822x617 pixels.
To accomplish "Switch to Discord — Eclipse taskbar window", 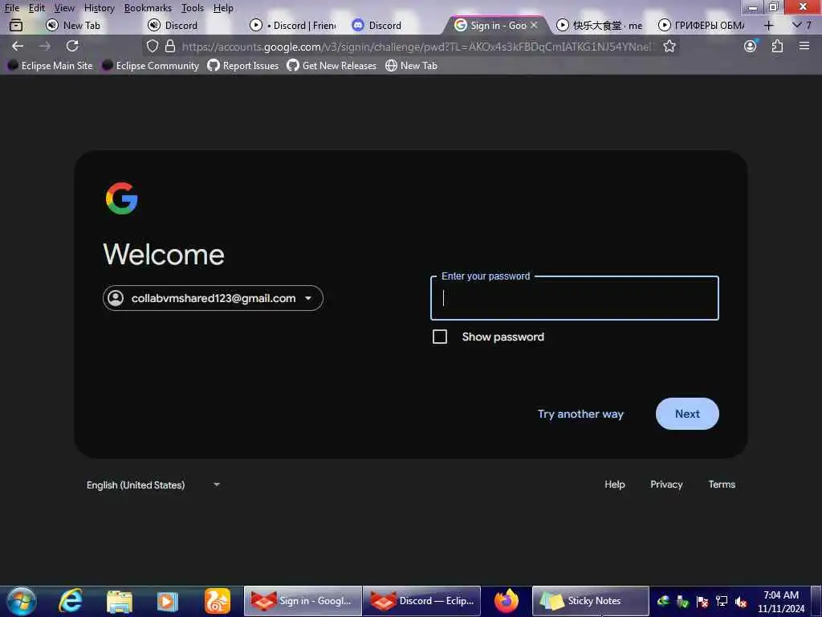I will pyautogui.click(x=421, y=601).
